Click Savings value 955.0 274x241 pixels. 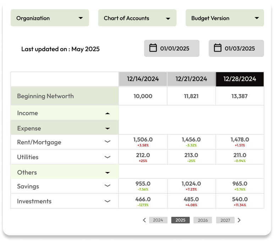(x=143, y=184)
